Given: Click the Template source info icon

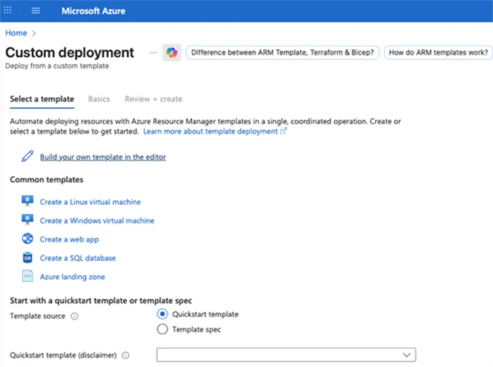Looking at the screenshot, I should point(75,316).
